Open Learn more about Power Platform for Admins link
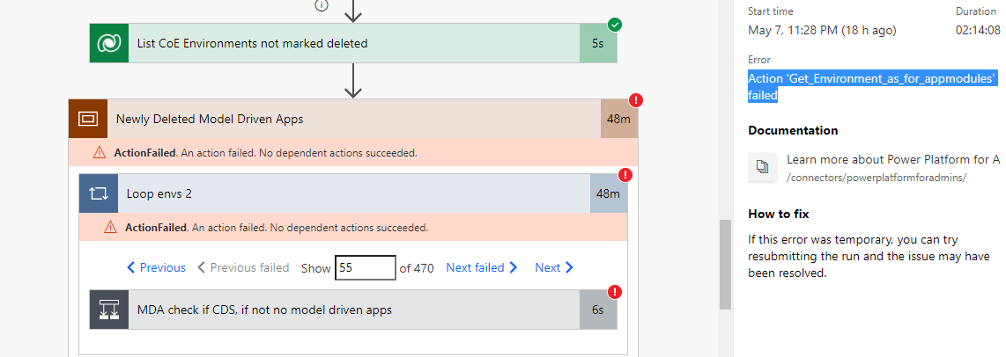The image size is (1006, 357). pos(893,159)
